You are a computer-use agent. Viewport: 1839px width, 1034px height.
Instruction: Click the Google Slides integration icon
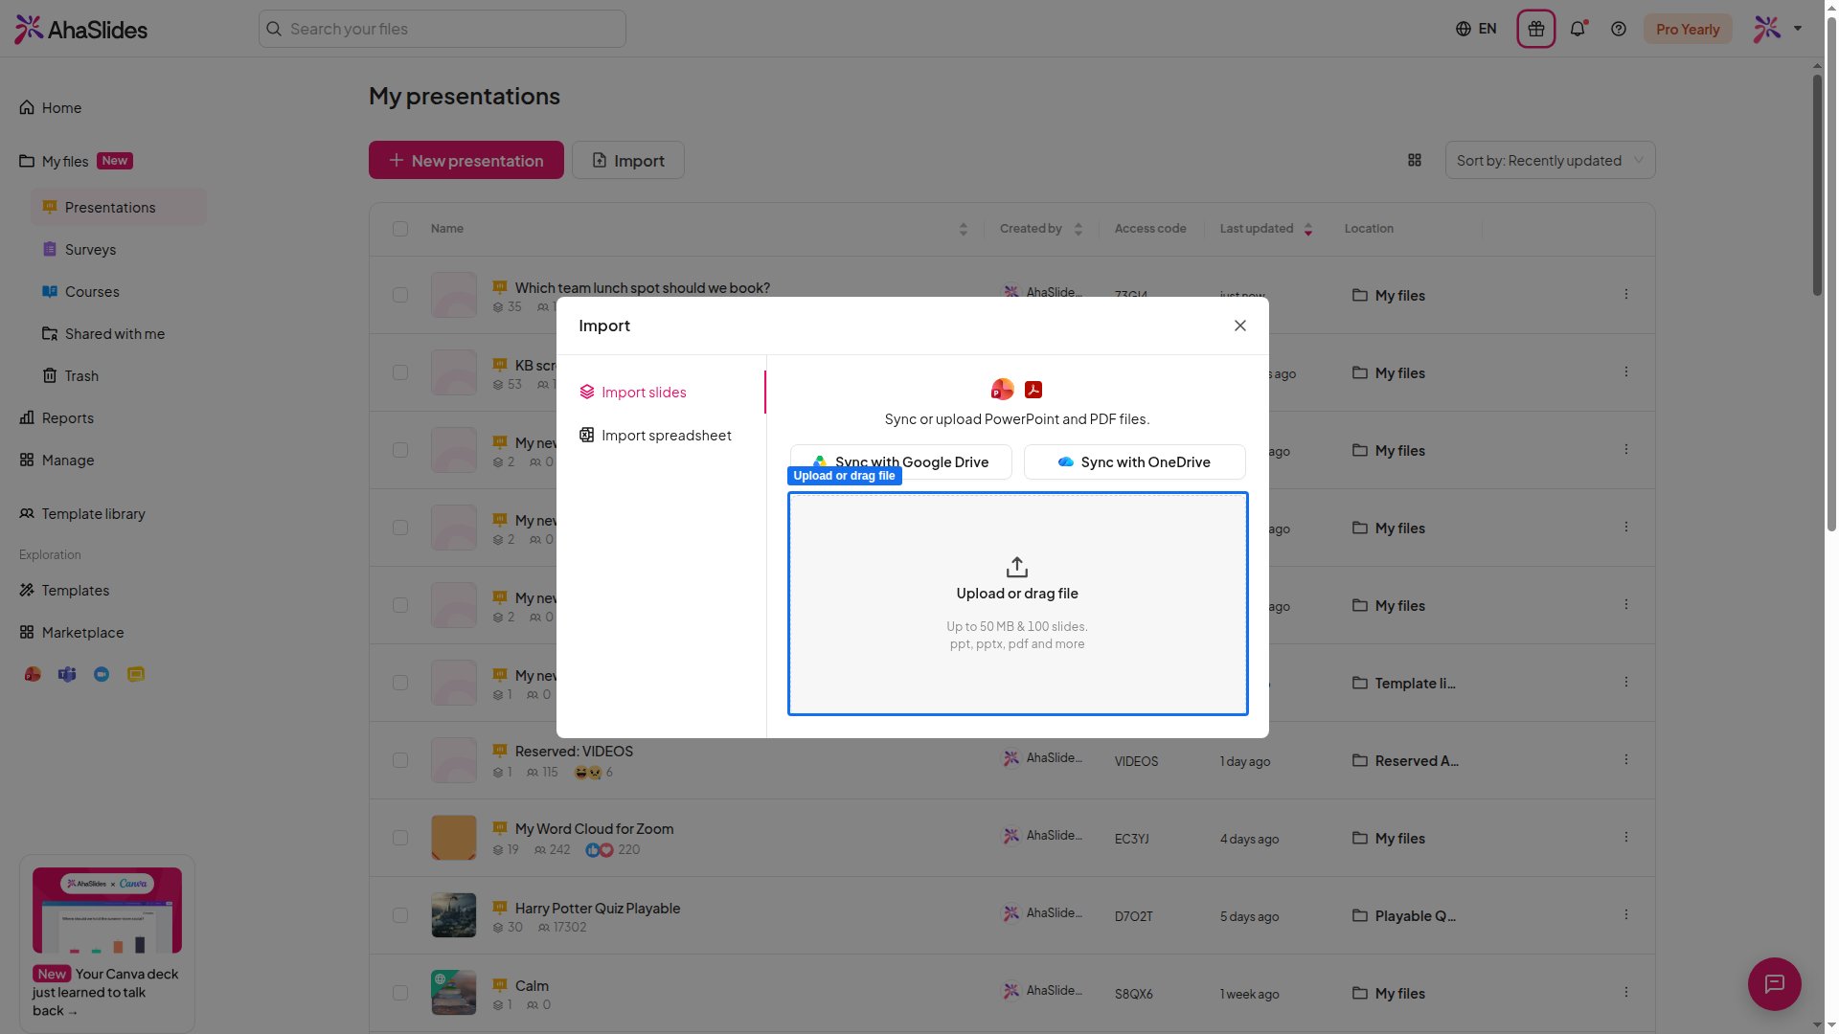pyautogui.click(x=136, y=675)
